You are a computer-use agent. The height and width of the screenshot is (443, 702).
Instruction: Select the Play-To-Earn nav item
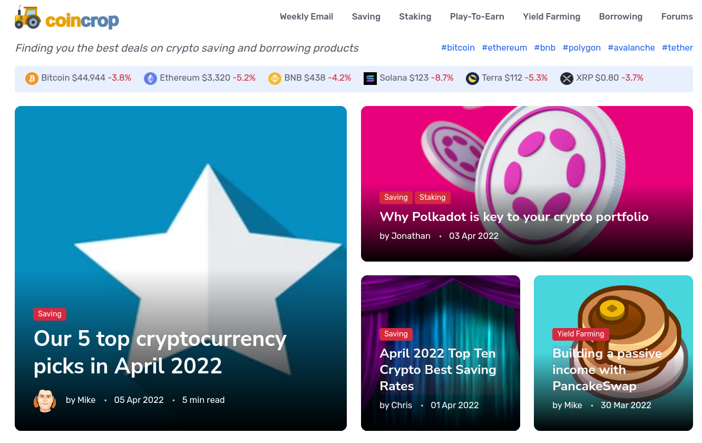click(477, 17)
